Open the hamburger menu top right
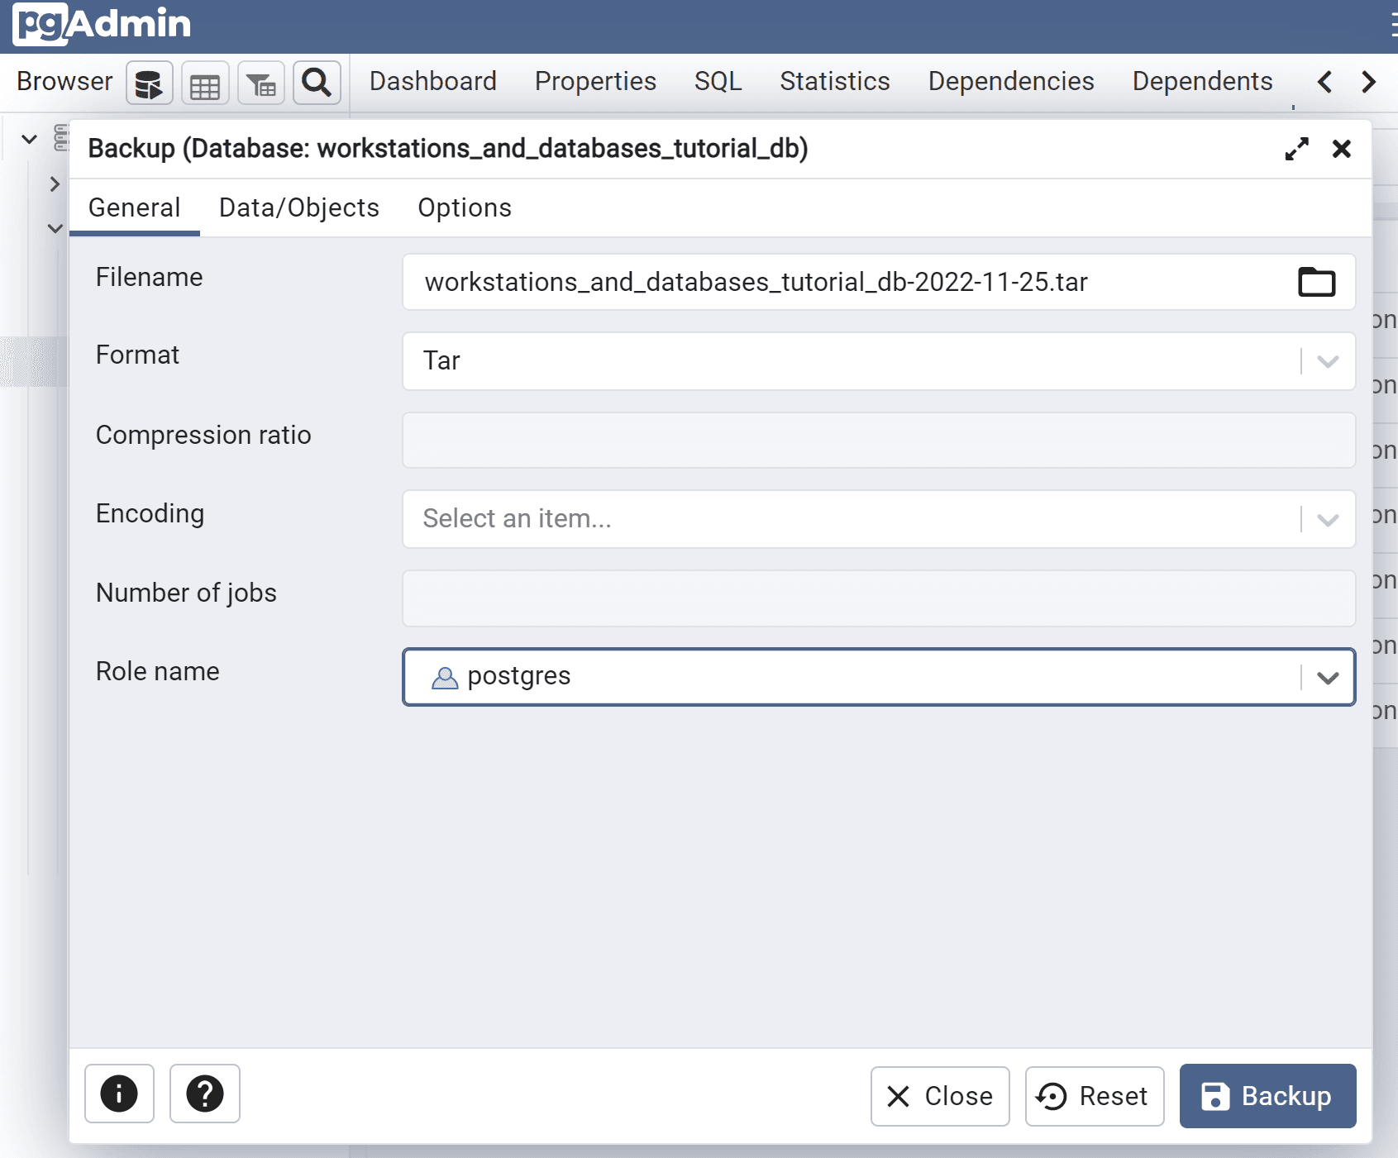 (1393, 24)
